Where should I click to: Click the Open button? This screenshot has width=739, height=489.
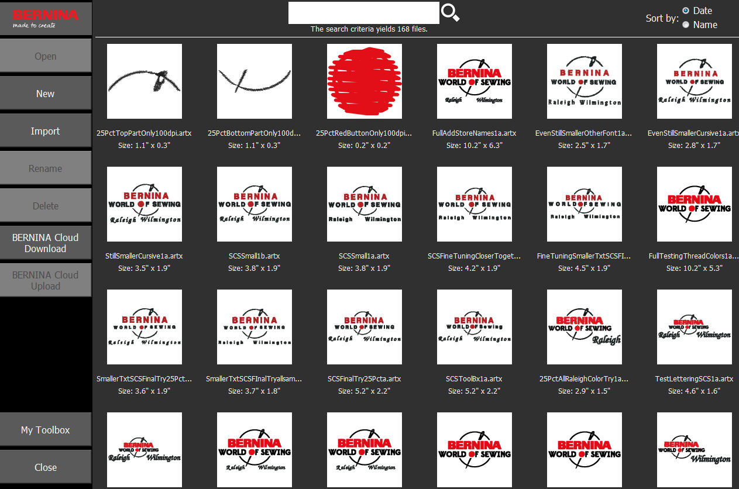pyautogui.click(x=46, y=56)
